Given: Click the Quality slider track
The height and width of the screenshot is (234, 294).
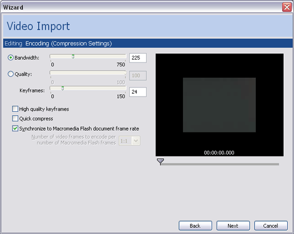Looking at the screenshot, I should click(x=88, y=73).
